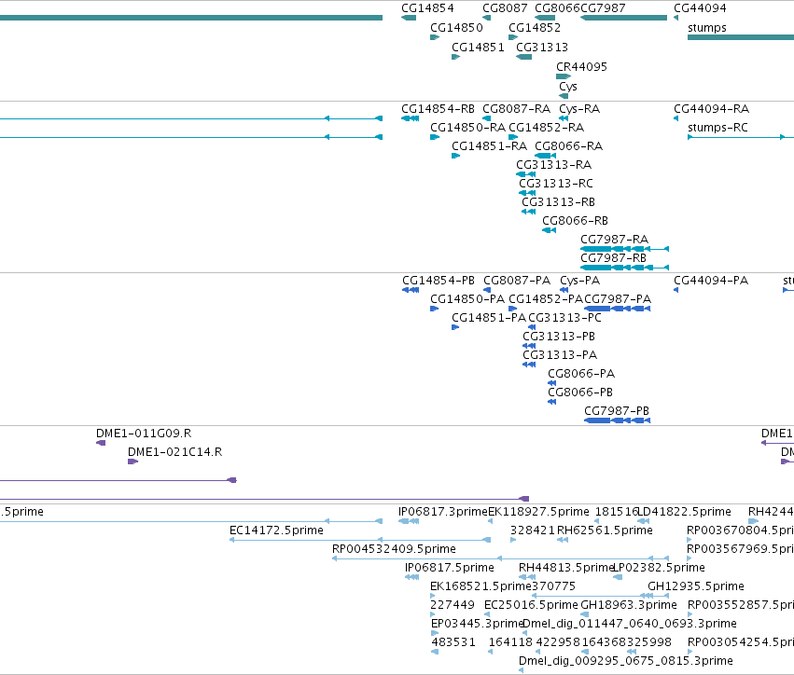Select EST EC25016.5prime

(x=531, y=605)
